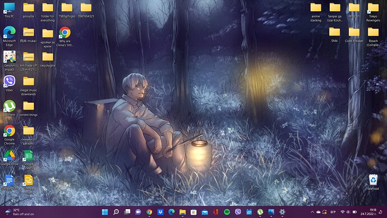387x218 pixels.
Task: Open the 'folder for everything' folder
Action: [48, 12]
